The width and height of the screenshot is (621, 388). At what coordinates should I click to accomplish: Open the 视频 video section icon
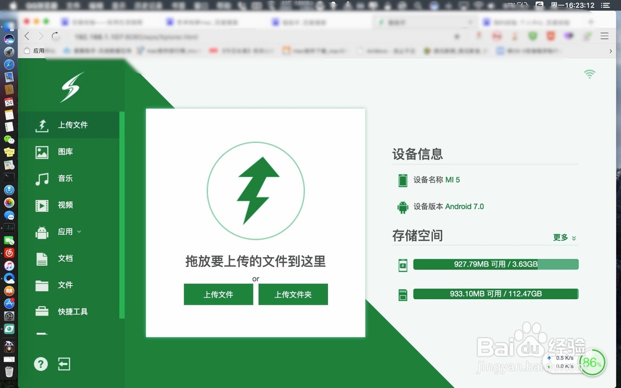pos(41,205)
